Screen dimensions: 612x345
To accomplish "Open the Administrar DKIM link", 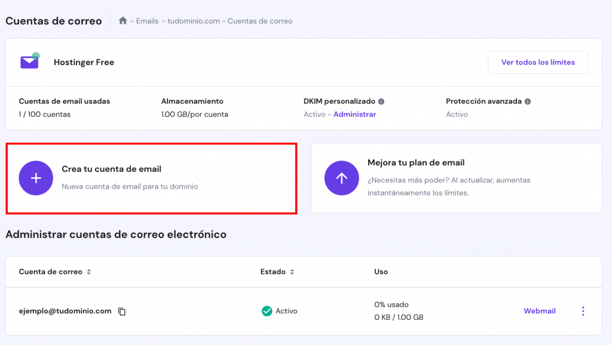I will click(x=354, y=114).
